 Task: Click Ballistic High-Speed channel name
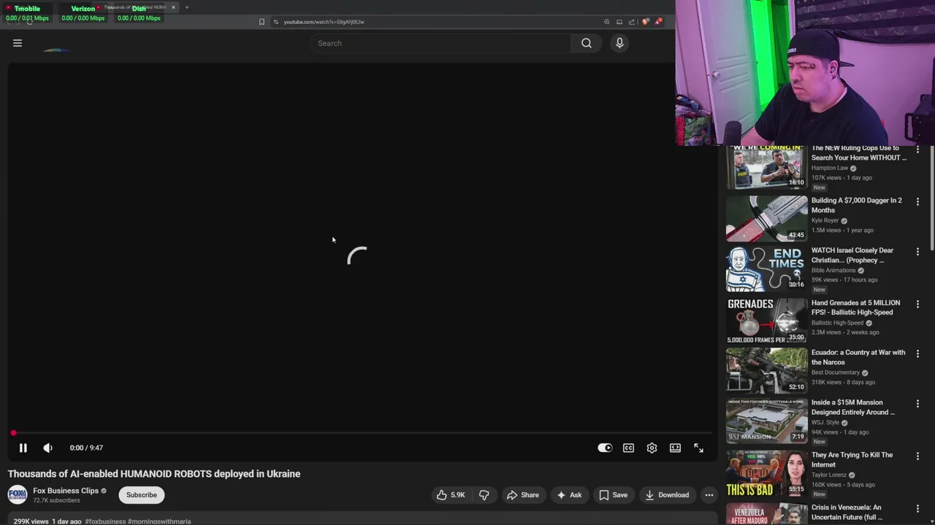(x=838, y=322)
